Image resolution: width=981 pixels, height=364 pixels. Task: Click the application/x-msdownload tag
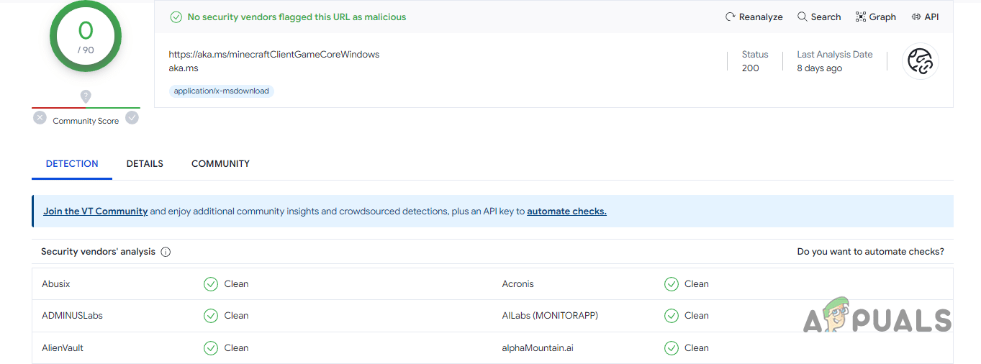[x=222, y=91]
